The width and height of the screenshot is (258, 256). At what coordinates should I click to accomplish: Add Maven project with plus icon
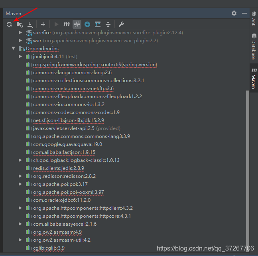43,24
